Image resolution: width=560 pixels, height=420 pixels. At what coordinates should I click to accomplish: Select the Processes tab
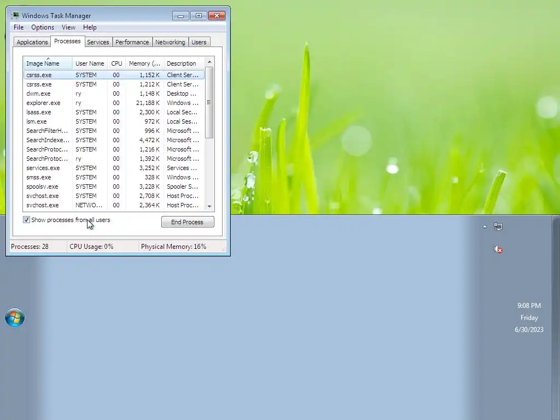(67, 41)
